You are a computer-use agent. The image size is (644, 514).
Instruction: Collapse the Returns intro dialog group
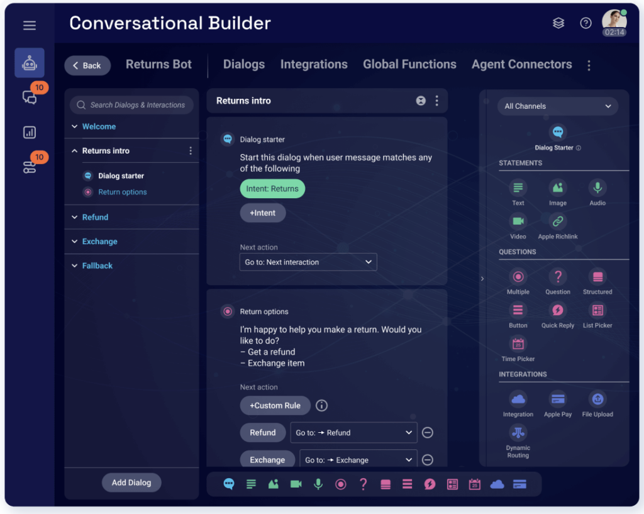coord(75,151)
